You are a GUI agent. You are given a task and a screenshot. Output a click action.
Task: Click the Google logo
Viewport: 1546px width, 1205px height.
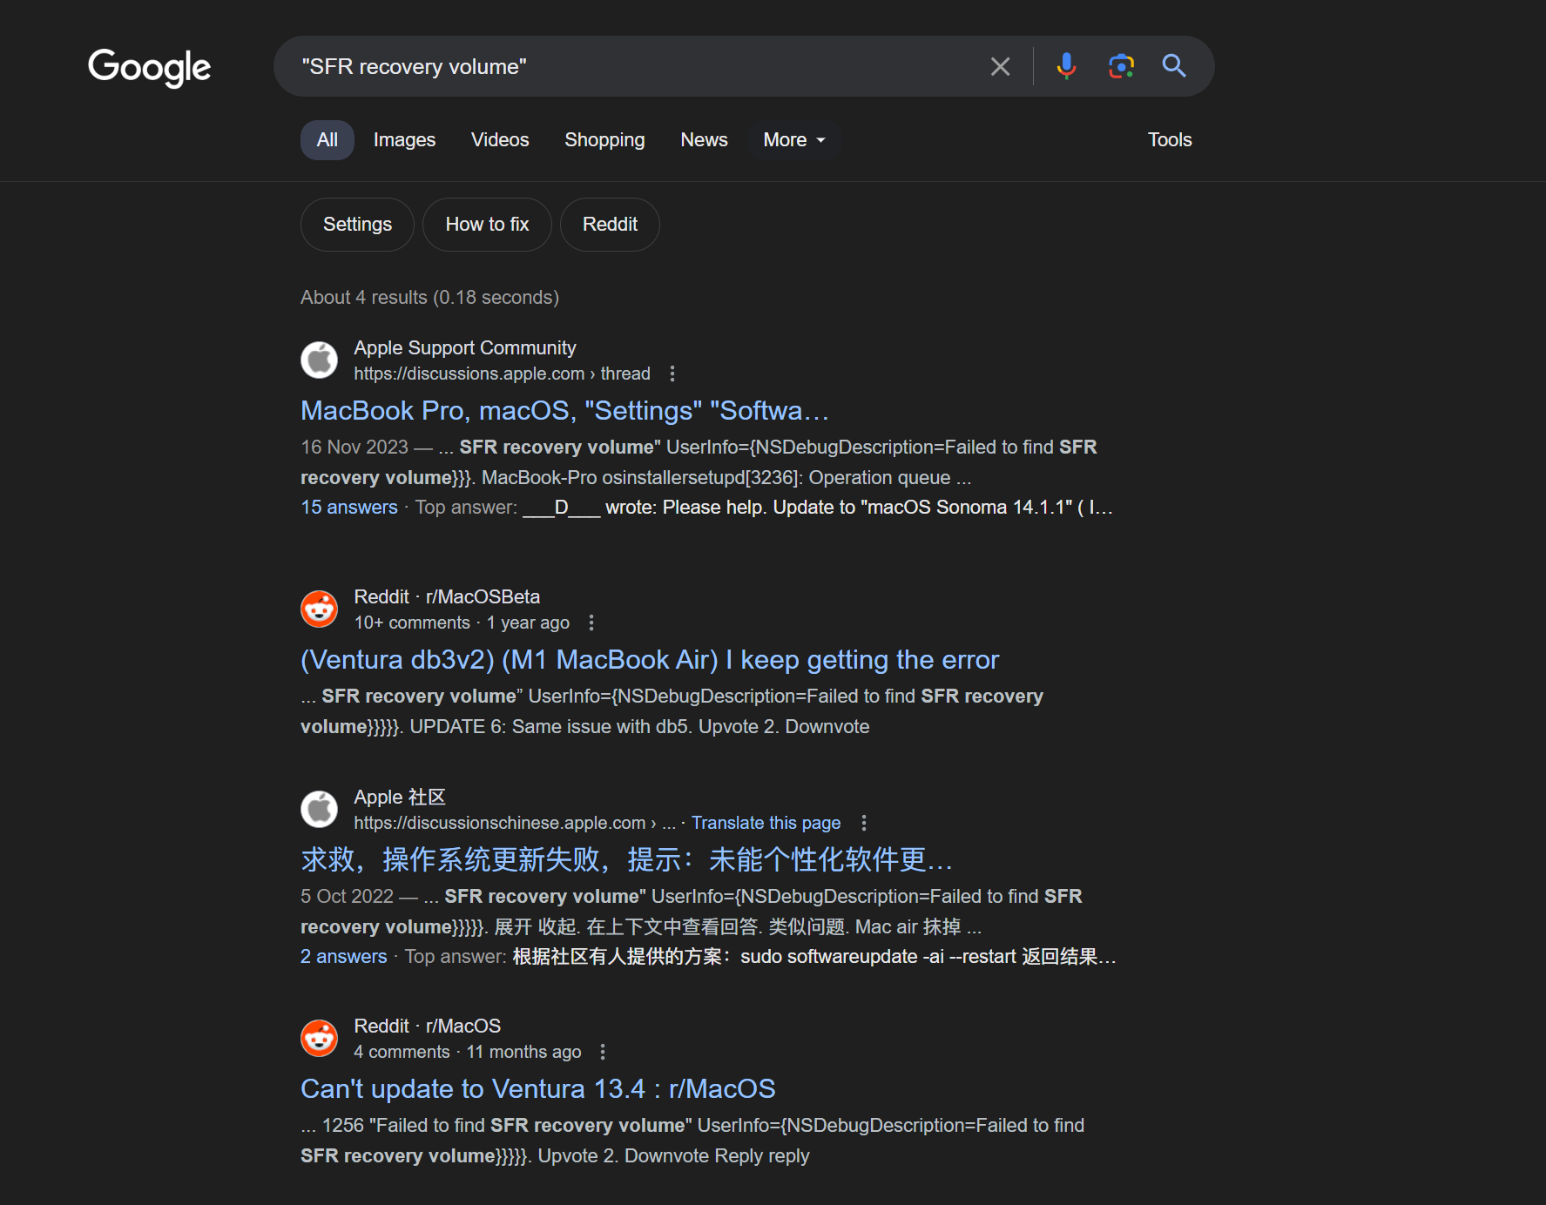pyautogui.click(x=148, y=67)
